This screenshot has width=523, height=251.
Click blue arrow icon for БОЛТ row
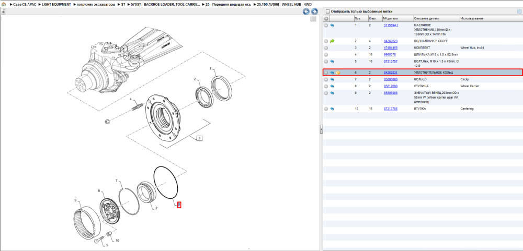(332, 62)
